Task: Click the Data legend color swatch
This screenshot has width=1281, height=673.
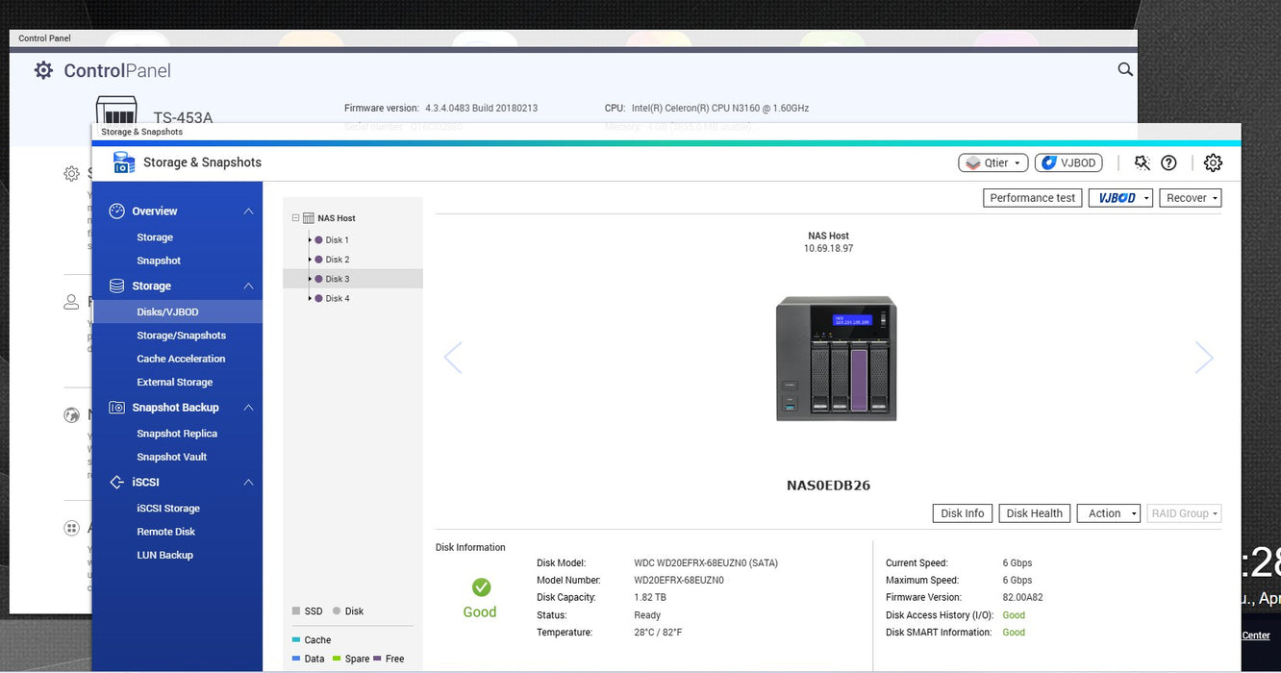Action: pos(295,659)
